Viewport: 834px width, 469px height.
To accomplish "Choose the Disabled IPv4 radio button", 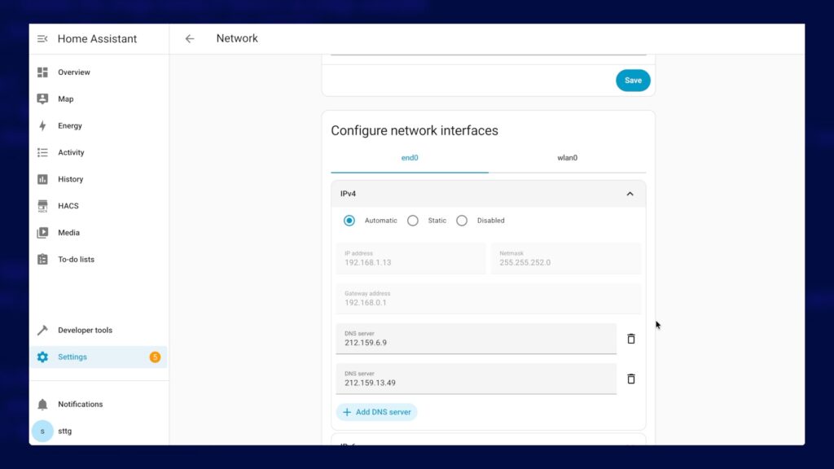I will coord(462,221).
